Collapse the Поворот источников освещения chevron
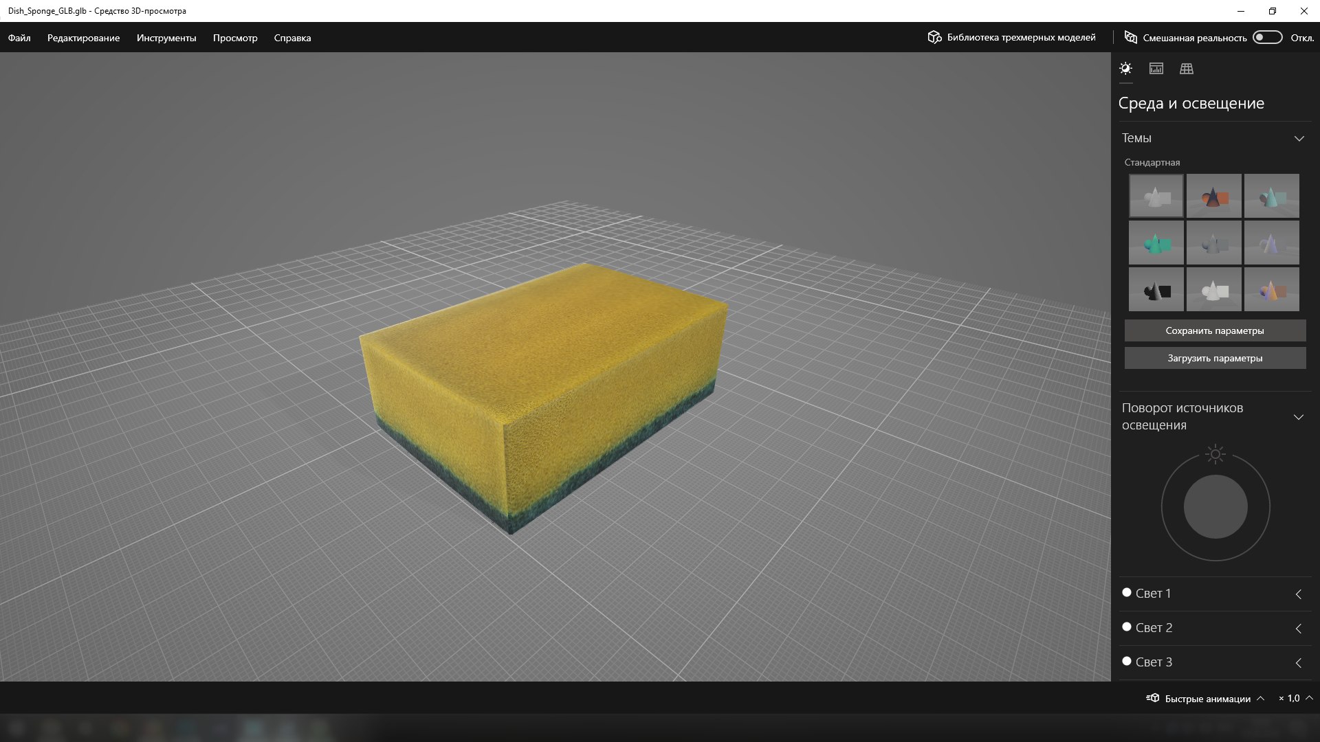Viewport: 1320px width, 742px height. pos(1299,417)
